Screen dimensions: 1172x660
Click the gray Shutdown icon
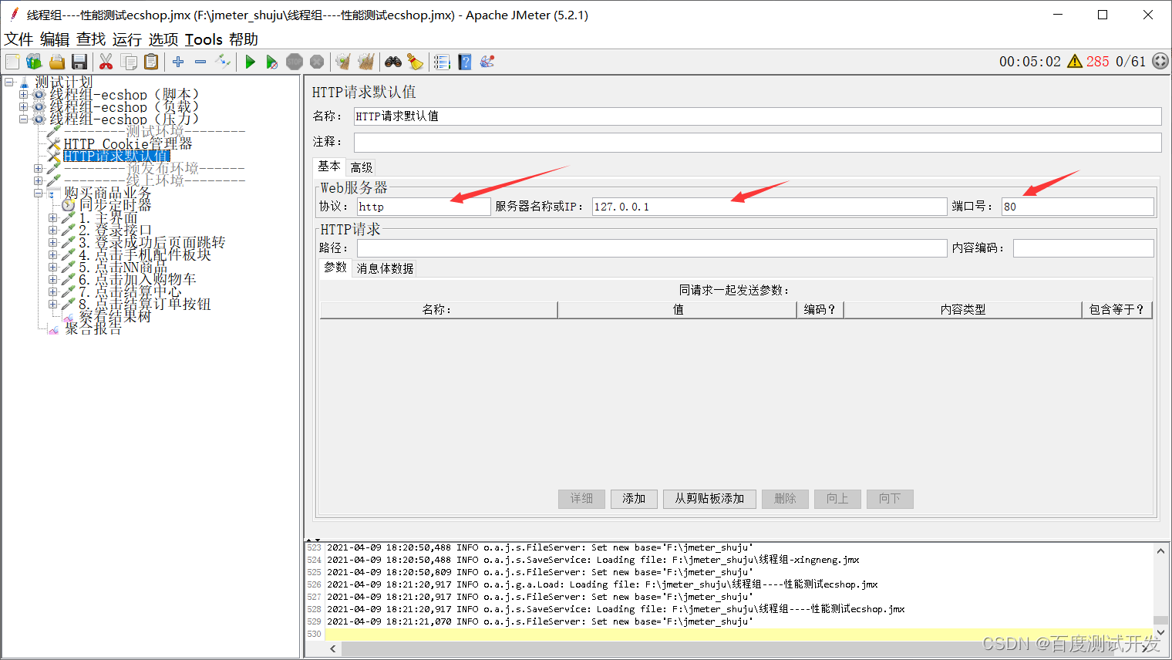point(317,62)
